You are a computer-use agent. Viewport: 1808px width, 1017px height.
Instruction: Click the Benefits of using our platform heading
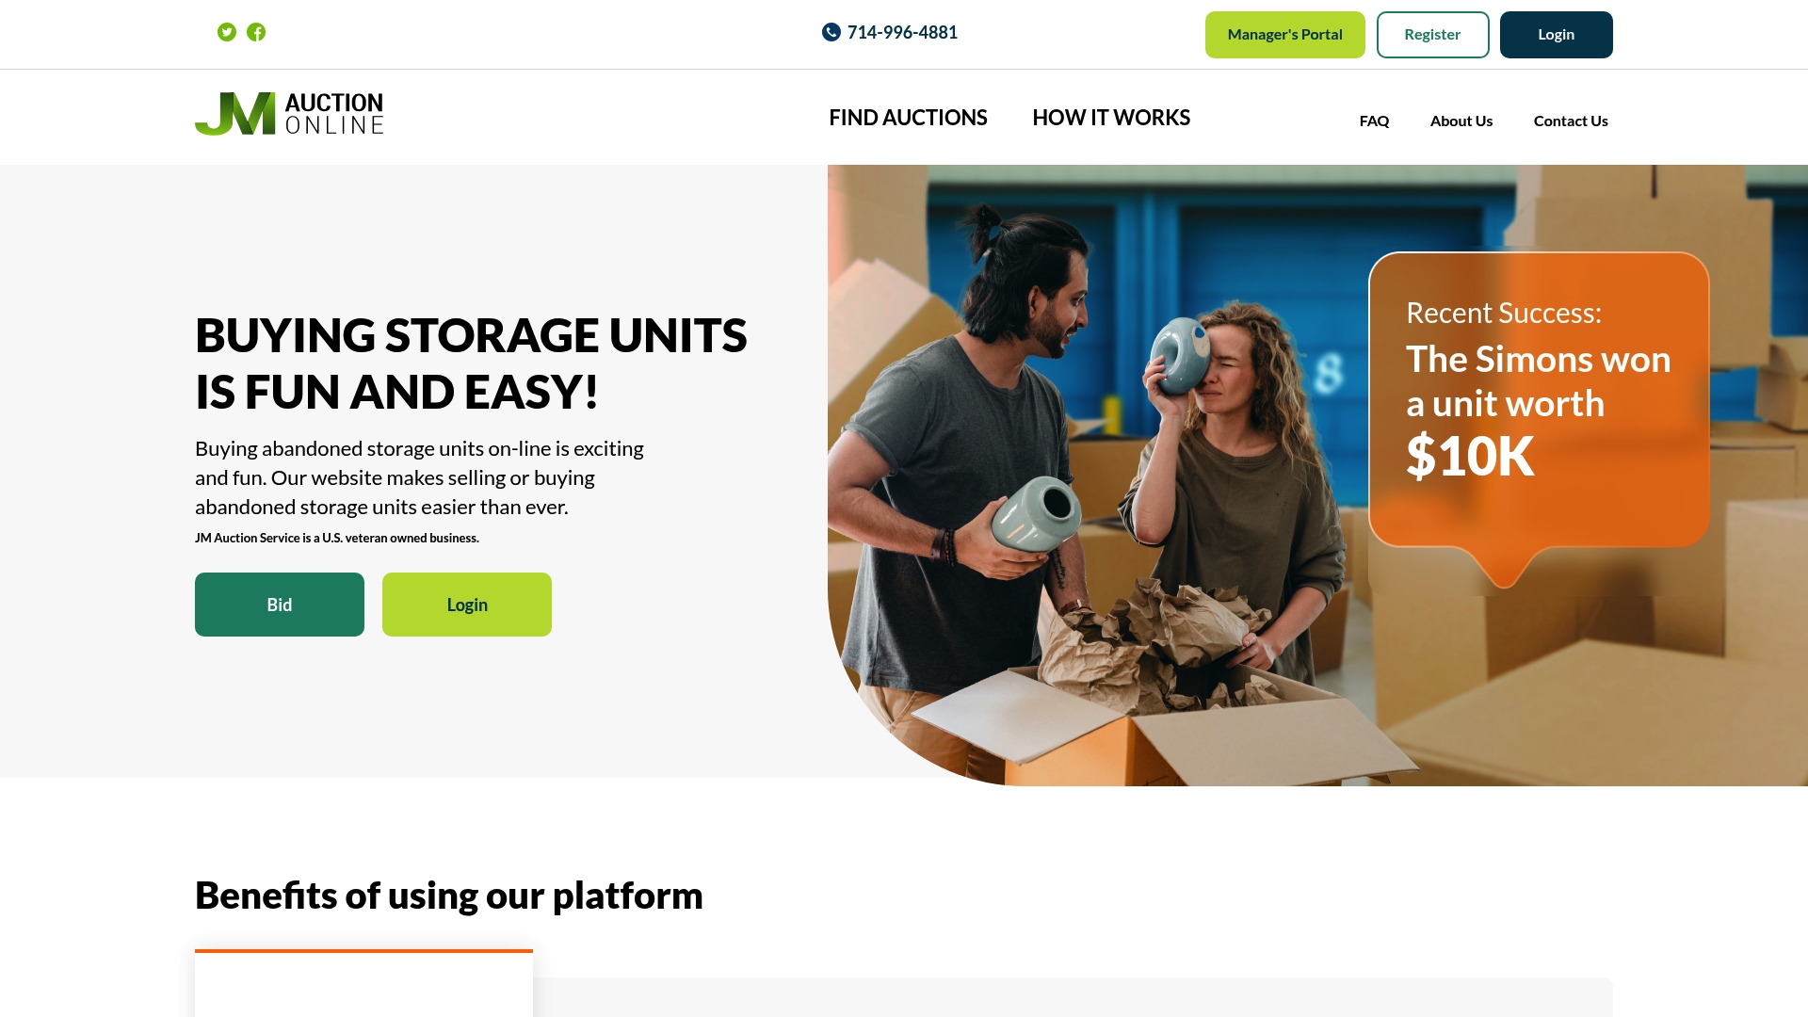point(449,896)
